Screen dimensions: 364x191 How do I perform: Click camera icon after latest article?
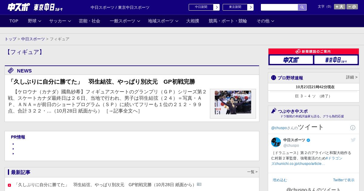(x=199, y=184)
